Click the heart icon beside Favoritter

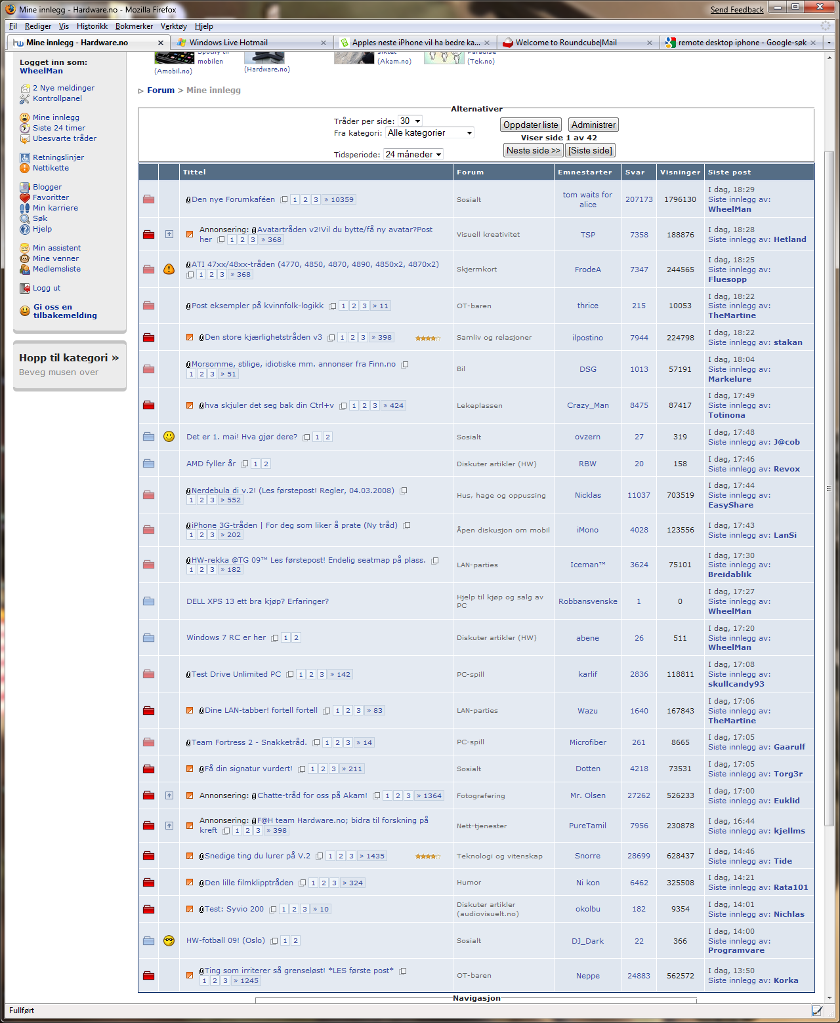[x=25, y=198]
